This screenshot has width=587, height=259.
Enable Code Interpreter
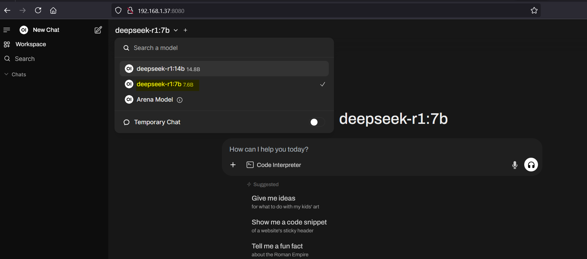[x=274, y=165]
